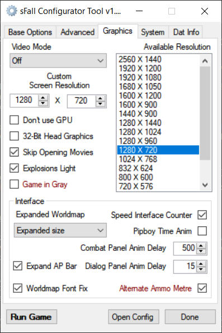
Task: Click the resolution list scroll-down arrow
Action: point(205,185)
